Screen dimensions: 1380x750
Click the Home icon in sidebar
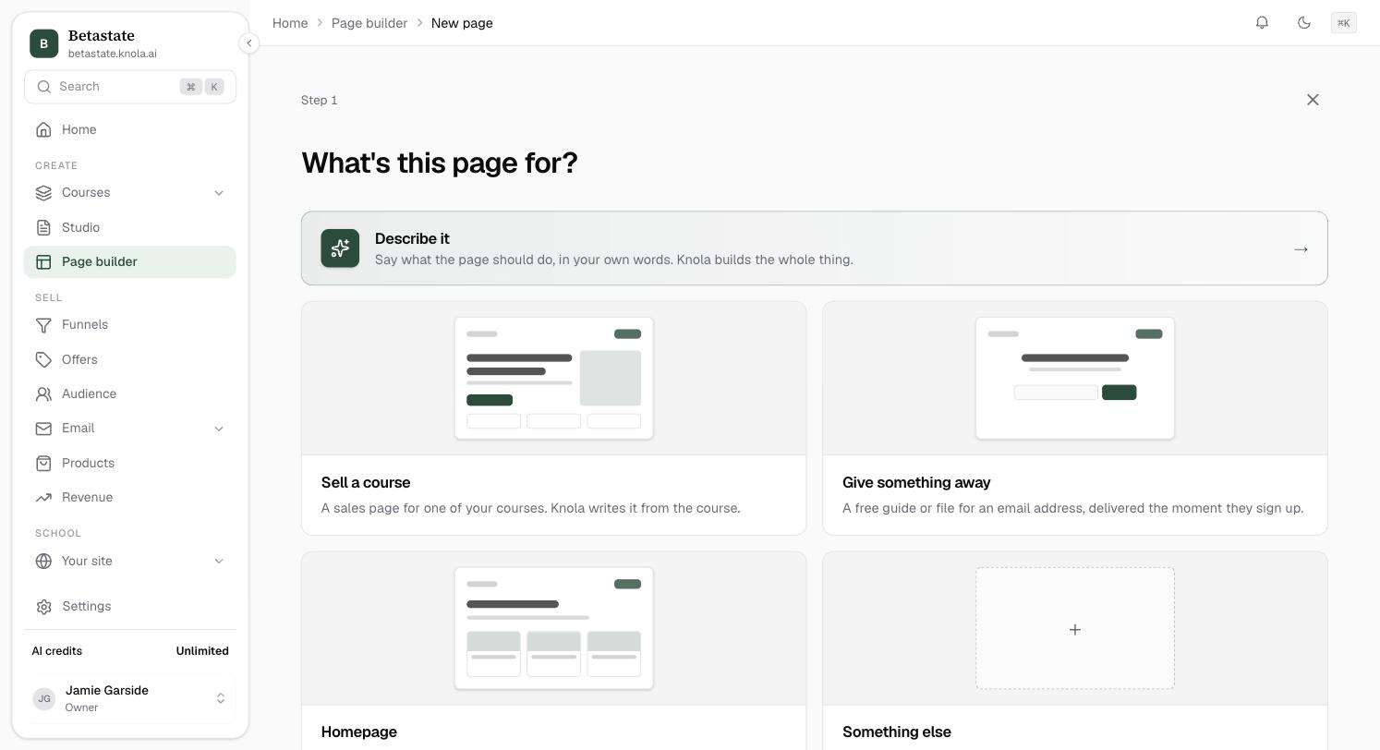[43, 130]
